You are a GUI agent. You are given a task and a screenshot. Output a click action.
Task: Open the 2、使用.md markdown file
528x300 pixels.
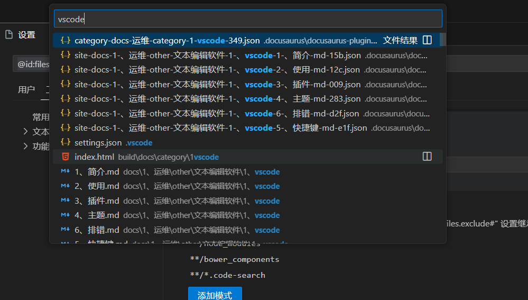coord(247,186)
